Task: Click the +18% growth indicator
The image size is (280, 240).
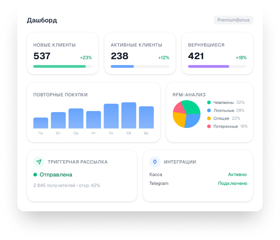Action: [241, 58]
